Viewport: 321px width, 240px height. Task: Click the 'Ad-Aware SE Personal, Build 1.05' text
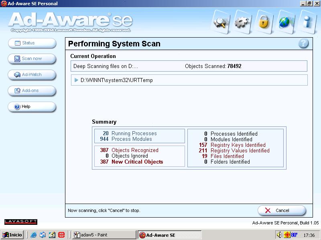tap(285, 223)
